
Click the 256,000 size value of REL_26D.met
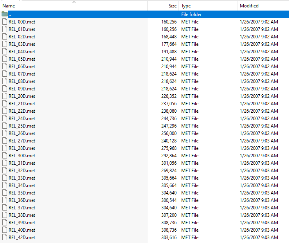[x=169, y=133]
